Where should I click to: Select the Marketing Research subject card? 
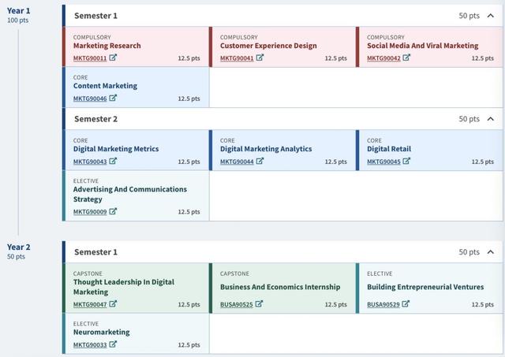coord(136,47)
